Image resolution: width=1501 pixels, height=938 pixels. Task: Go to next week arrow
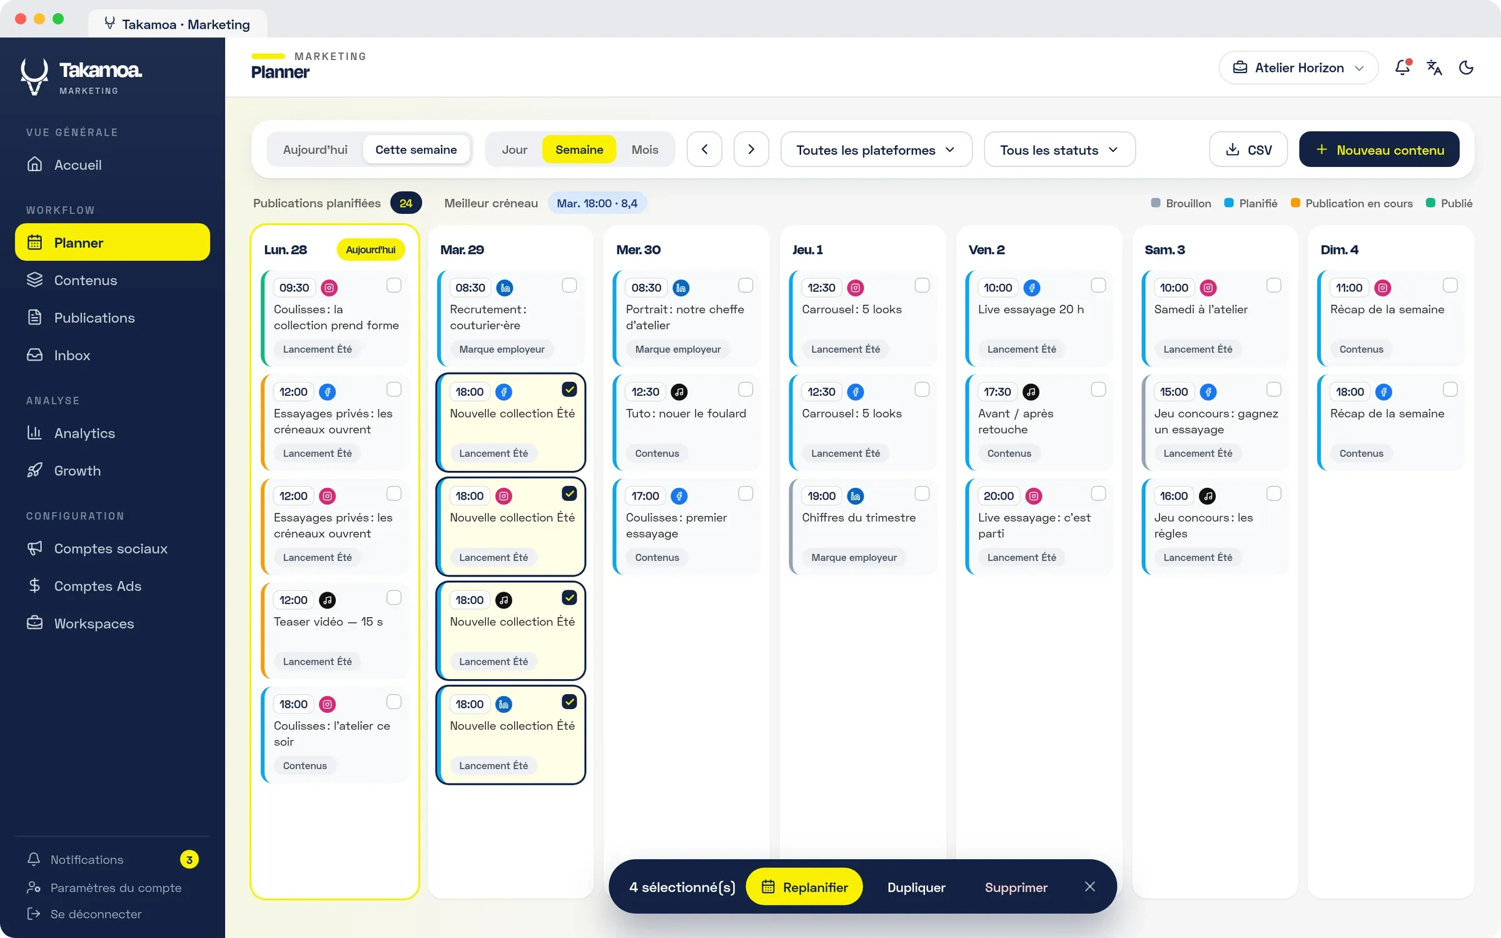pyautogui.click(x=751, y=149)
